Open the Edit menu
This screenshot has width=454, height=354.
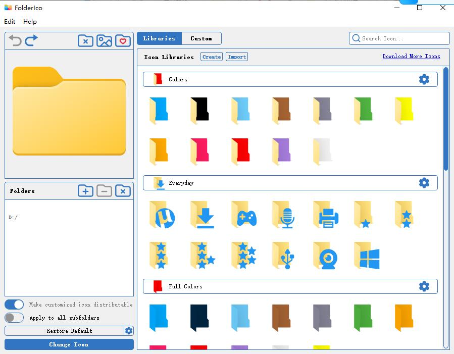tap(10, 22)
